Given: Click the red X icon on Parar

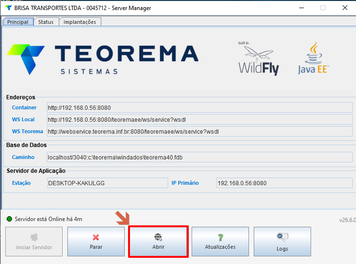Looking at the screenshot, I should (96, 237).
